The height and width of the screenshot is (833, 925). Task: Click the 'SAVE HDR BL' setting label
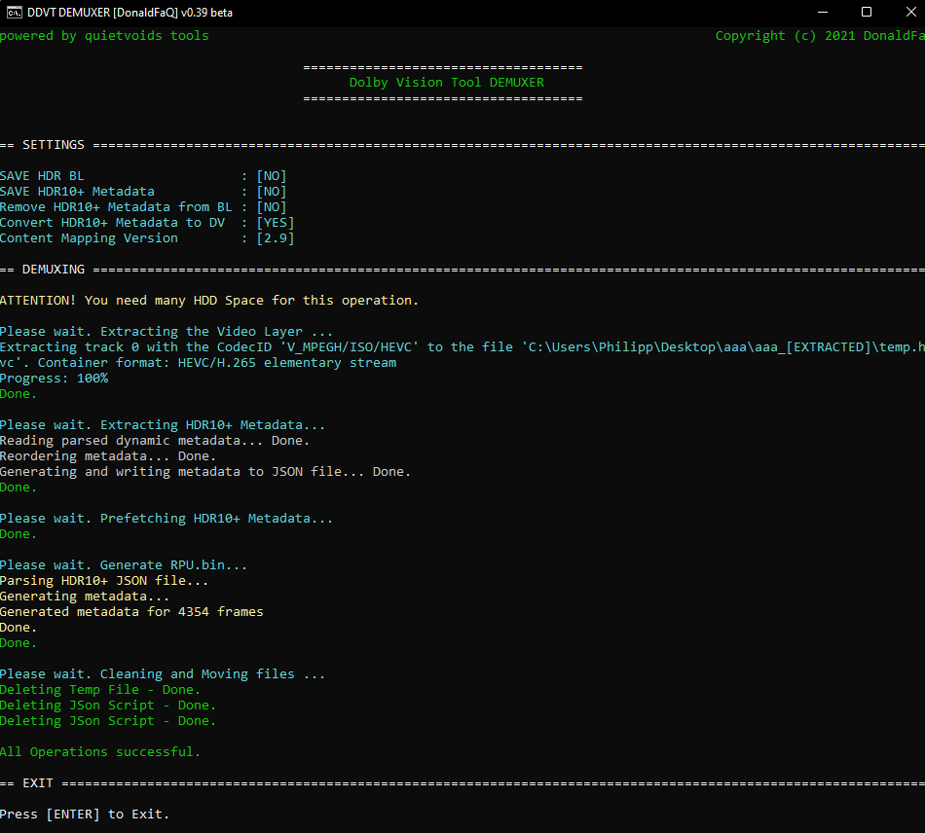click(x=42, y=176)
